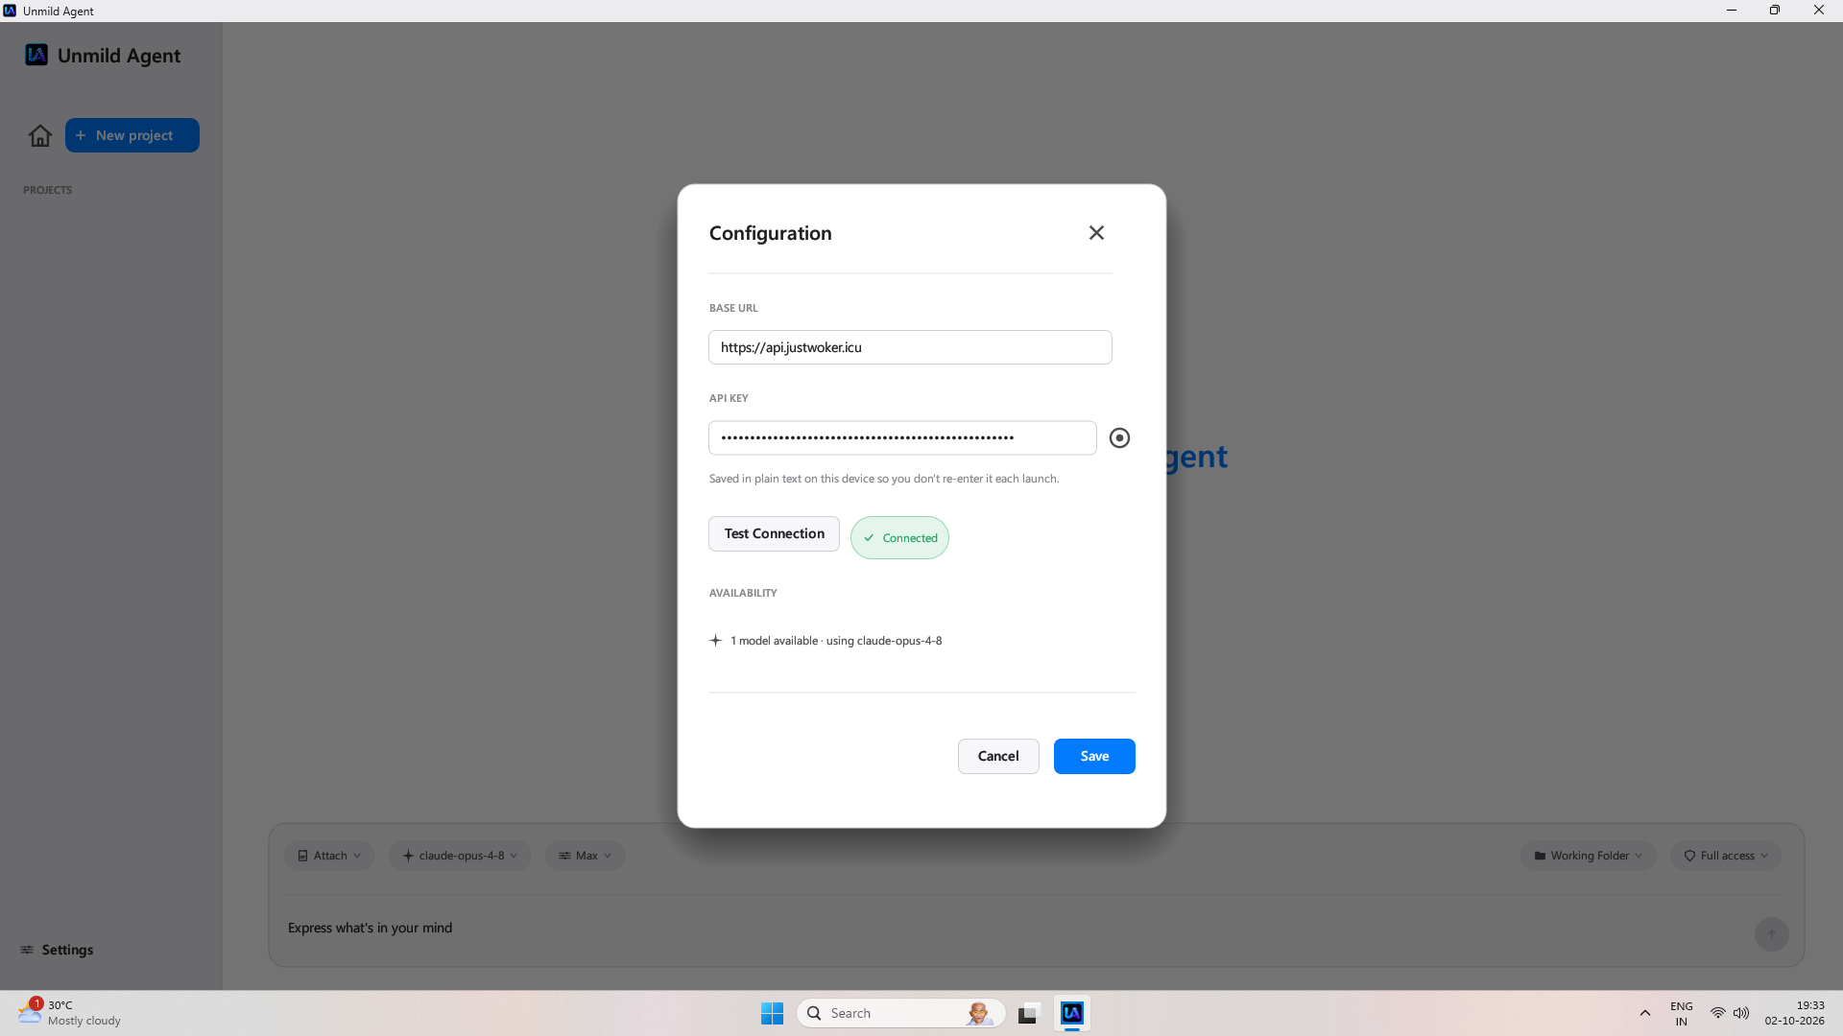
Task: Click the Base URL input field
Action: coord(910,347)
